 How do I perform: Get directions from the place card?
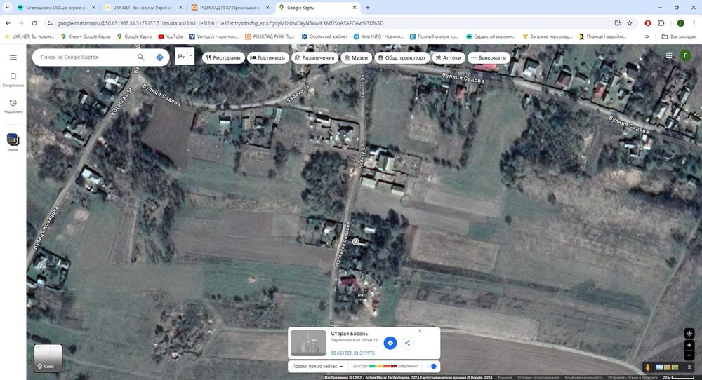tap(390, 343)
